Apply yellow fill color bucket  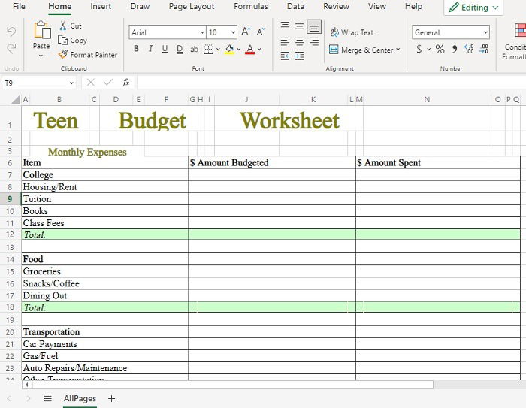click(229, 50)
